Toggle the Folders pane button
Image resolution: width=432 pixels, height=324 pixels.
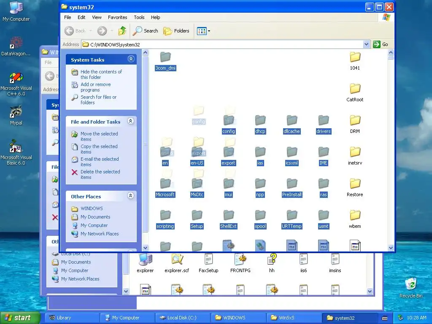[176, 31]
